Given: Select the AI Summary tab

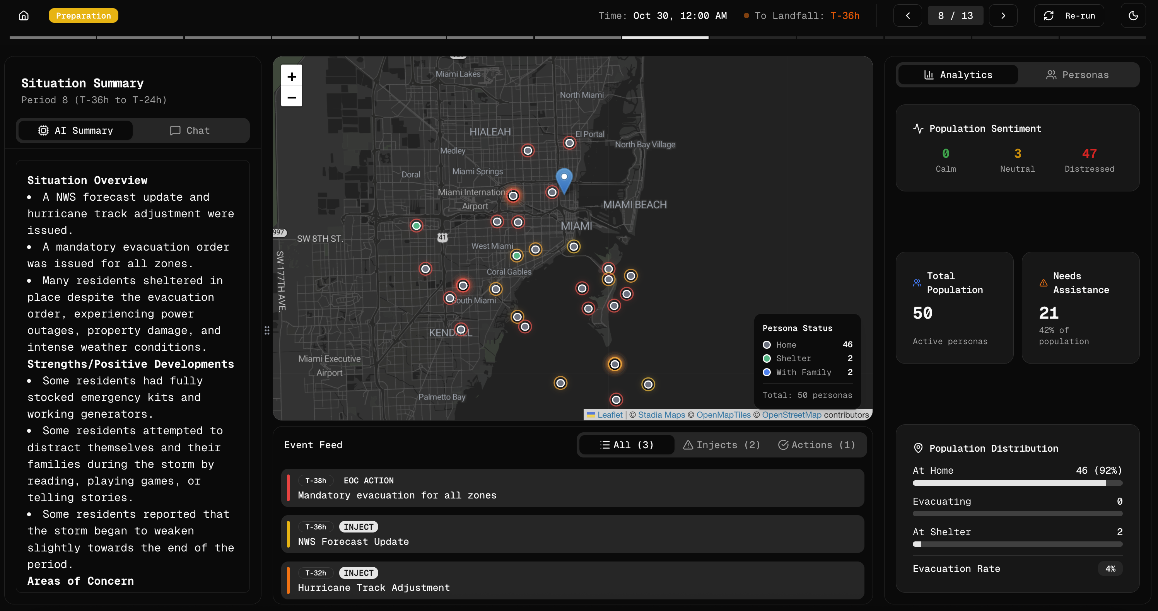Looking at the screenshot, I should click(x=75, y=130).
